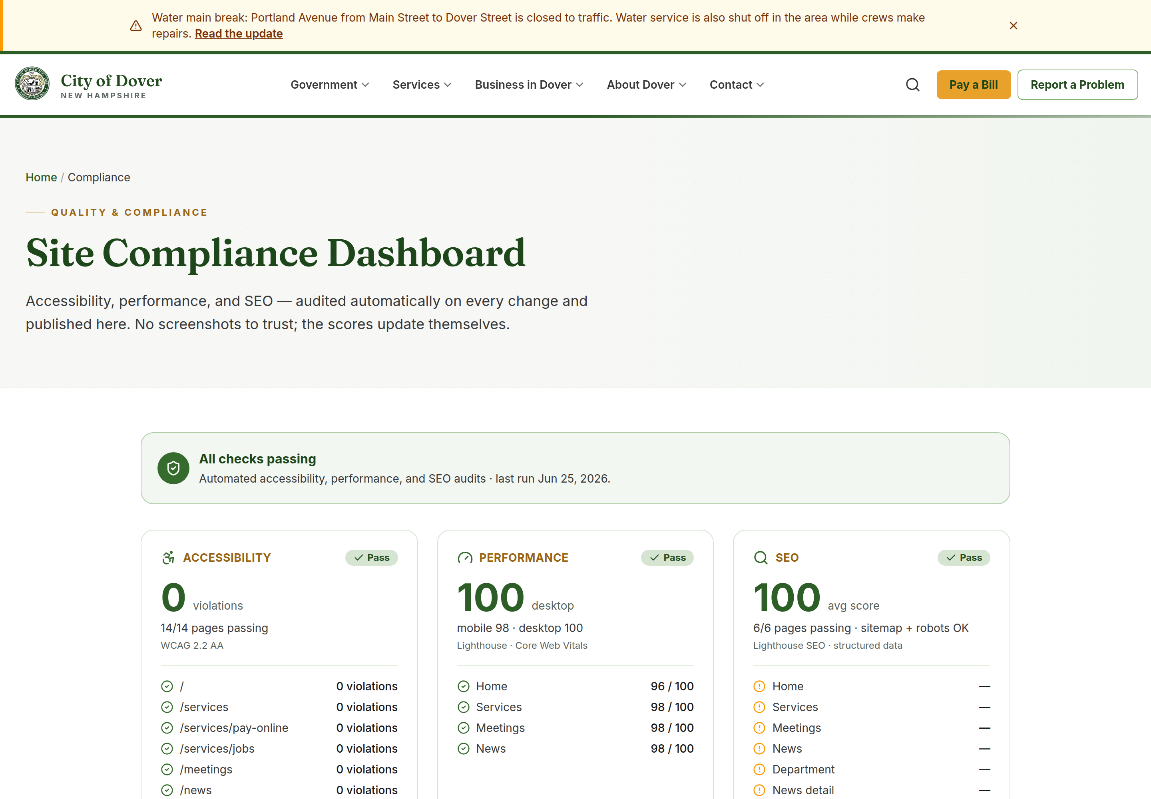Viewport: 1151px width, 799px height.
Task: Expand the About Dover menu
Action: (x=647, y=85)
